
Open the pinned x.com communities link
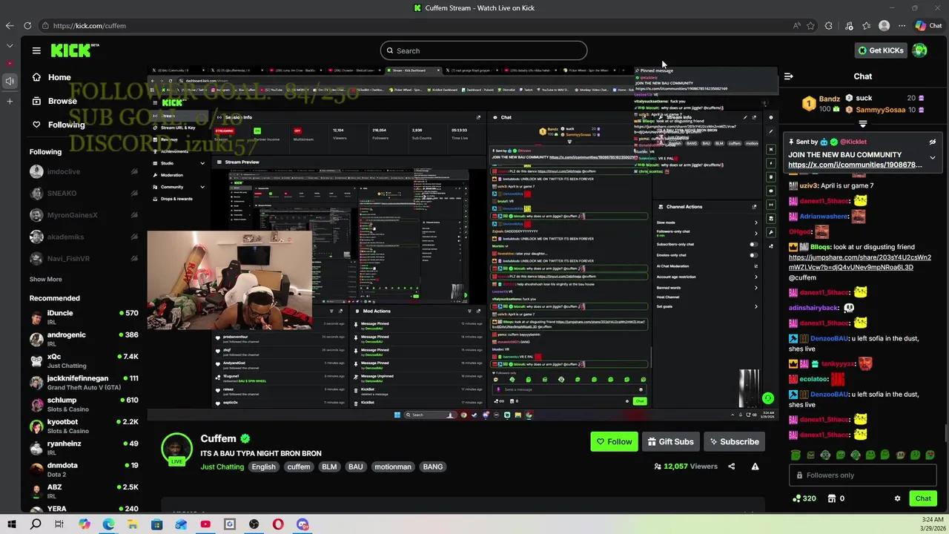[855, 165]
